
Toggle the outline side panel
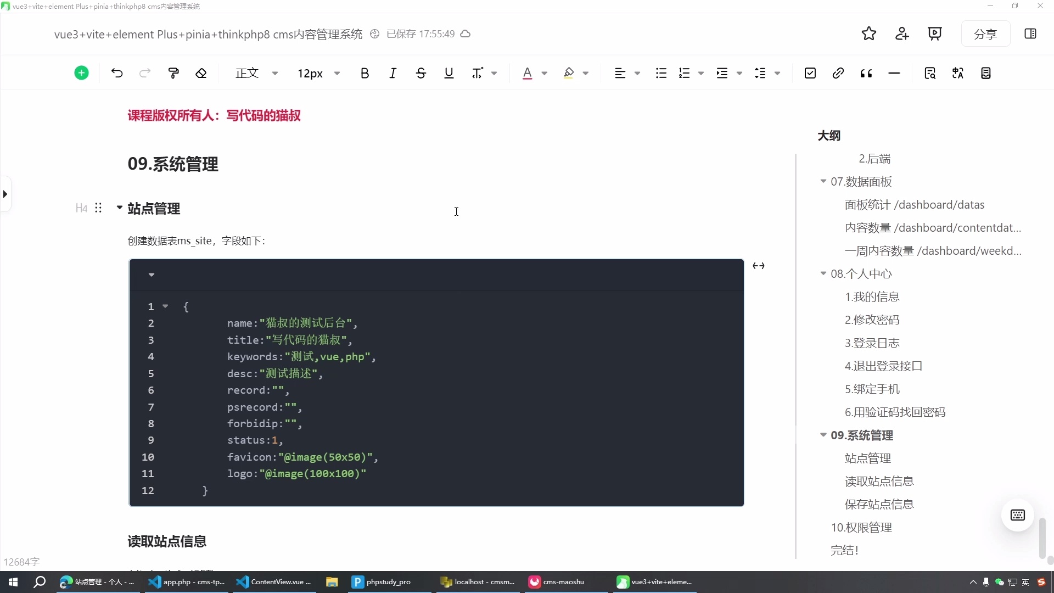(x=1030, y=33)
